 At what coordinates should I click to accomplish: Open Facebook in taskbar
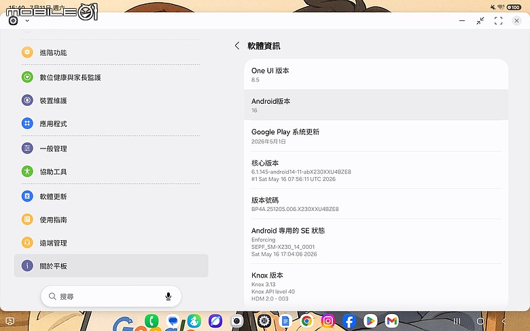(x=349, y=321)
